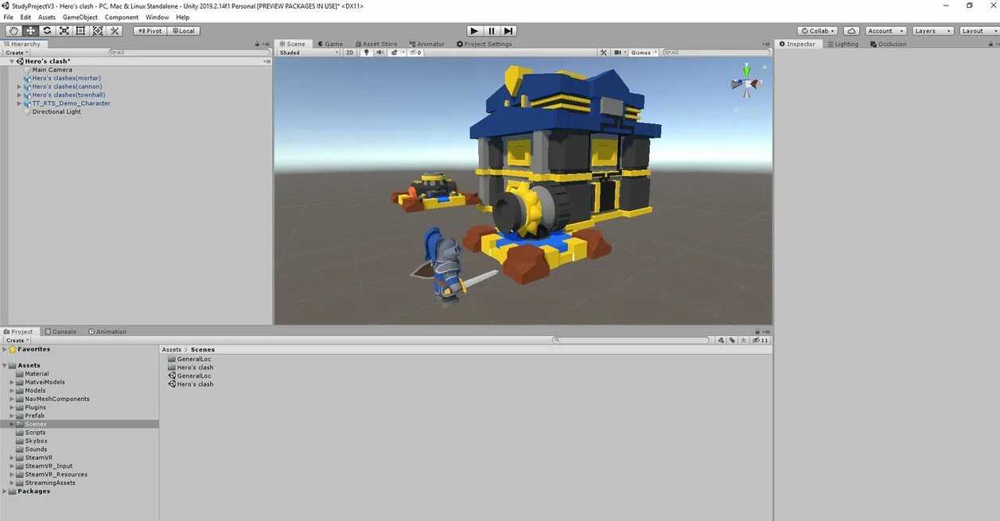This screenshot has height=521, width=1000.
Task: Open the Layout dropdown
Action: (978, 31)
